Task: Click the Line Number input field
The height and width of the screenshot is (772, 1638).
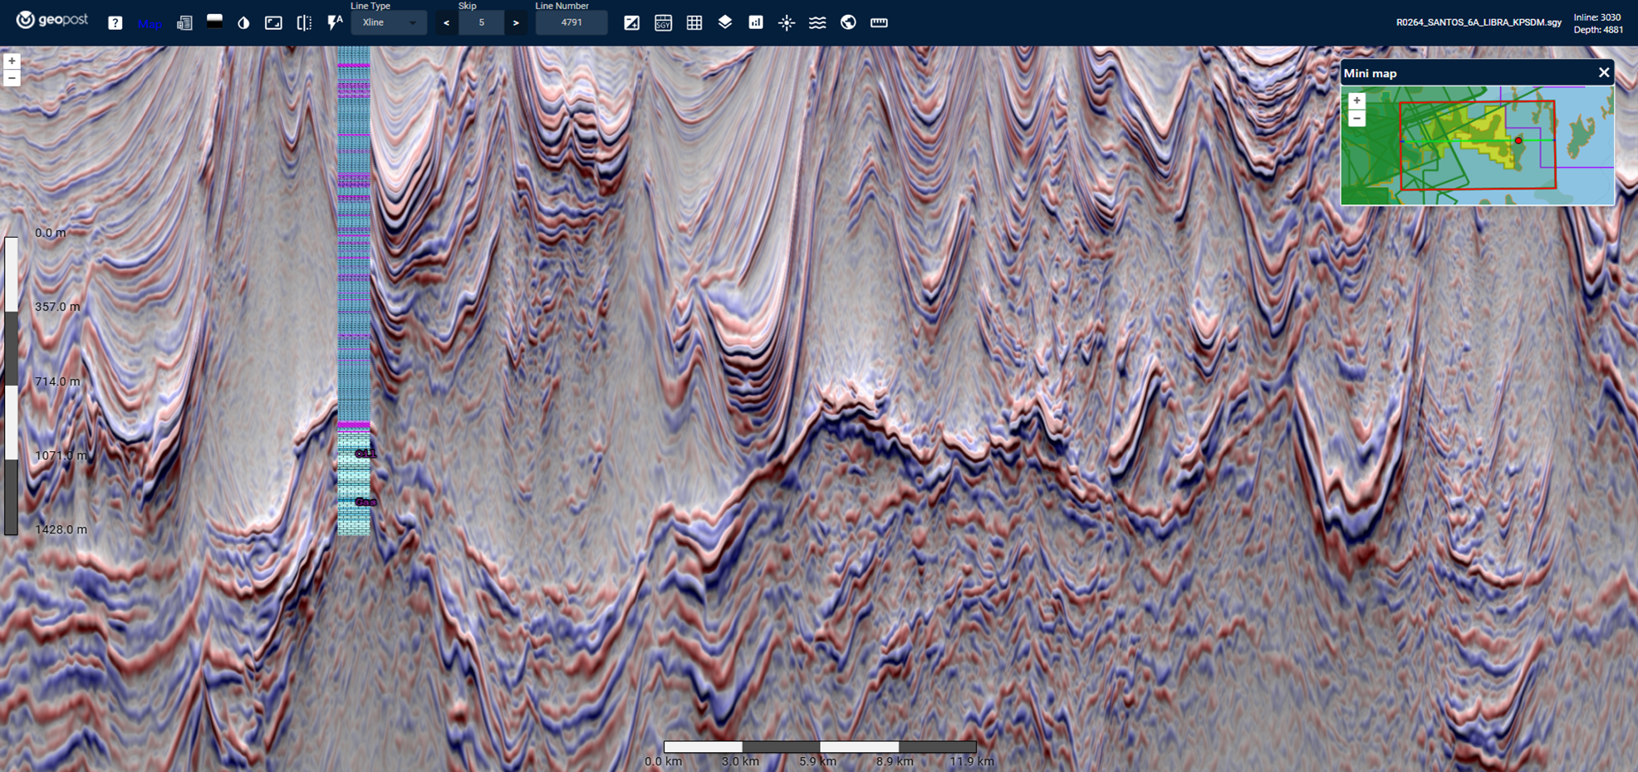Action: tap(571, 23)
